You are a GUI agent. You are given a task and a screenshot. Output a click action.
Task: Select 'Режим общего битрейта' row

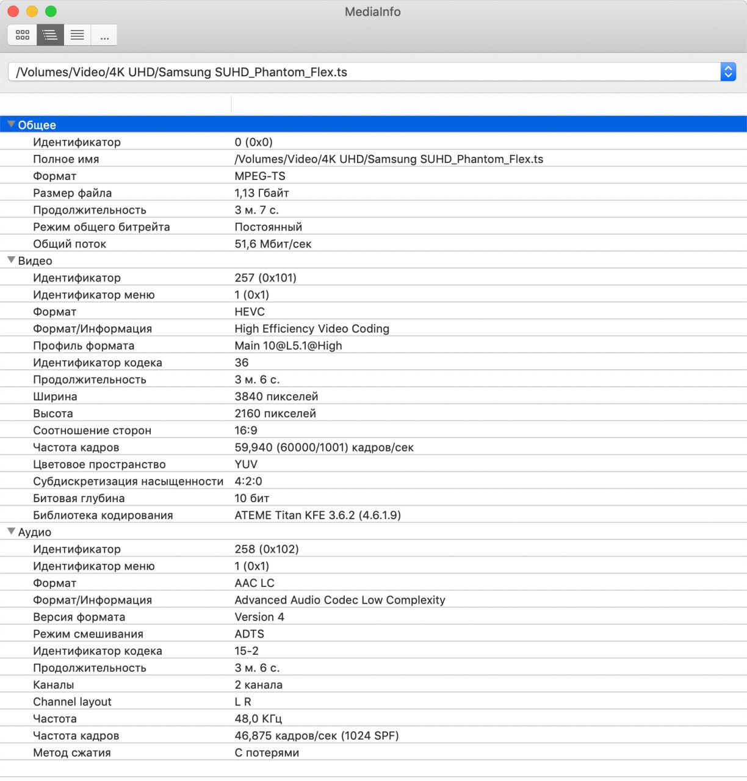point(374,226)
